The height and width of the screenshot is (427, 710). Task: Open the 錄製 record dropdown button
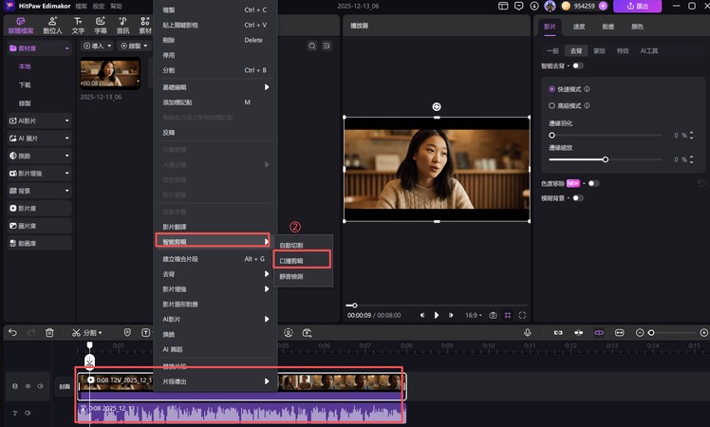pyautogui.click(x=134, y=46)
